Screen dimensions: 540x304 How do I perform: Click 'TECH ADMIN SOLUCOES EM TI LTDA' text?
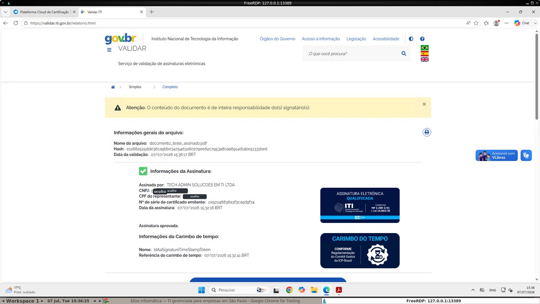click(201, 185)
